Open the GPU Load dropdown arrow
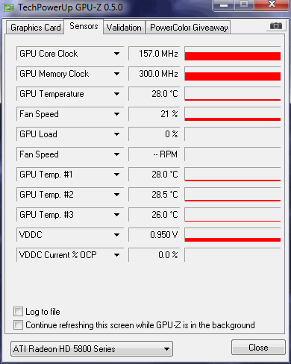This screenshot has height=364, width=291. click(x=116, y=134)
